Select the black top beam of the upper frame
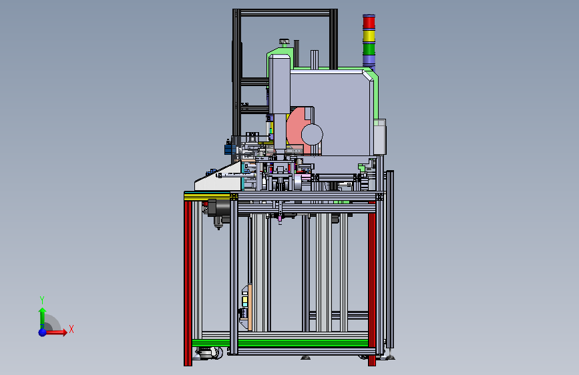 [x=285, y=13]
